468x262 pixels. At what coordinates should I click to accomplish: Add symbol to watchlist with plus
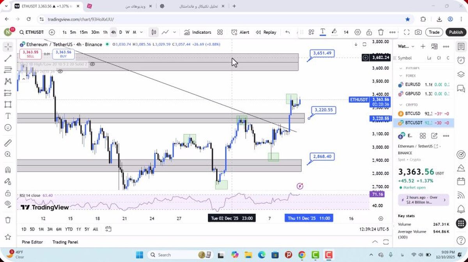pyautogui.click(x=423, y=47)
